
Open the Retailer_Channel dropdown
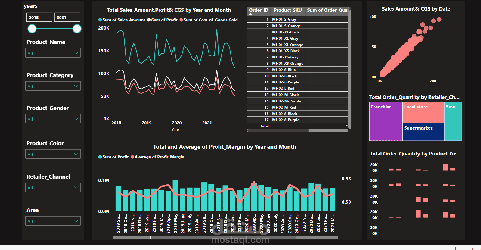pos(53,187)
